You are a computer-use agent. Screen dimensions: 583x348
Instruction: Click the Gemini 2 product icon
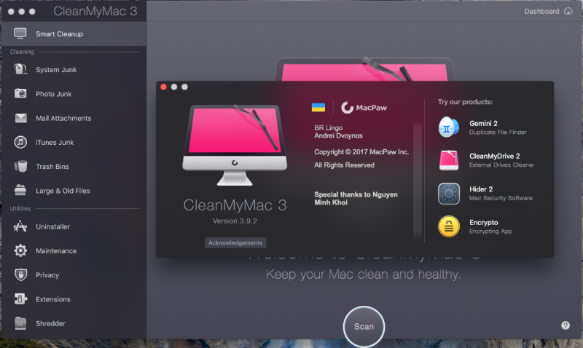coord(449,127)
